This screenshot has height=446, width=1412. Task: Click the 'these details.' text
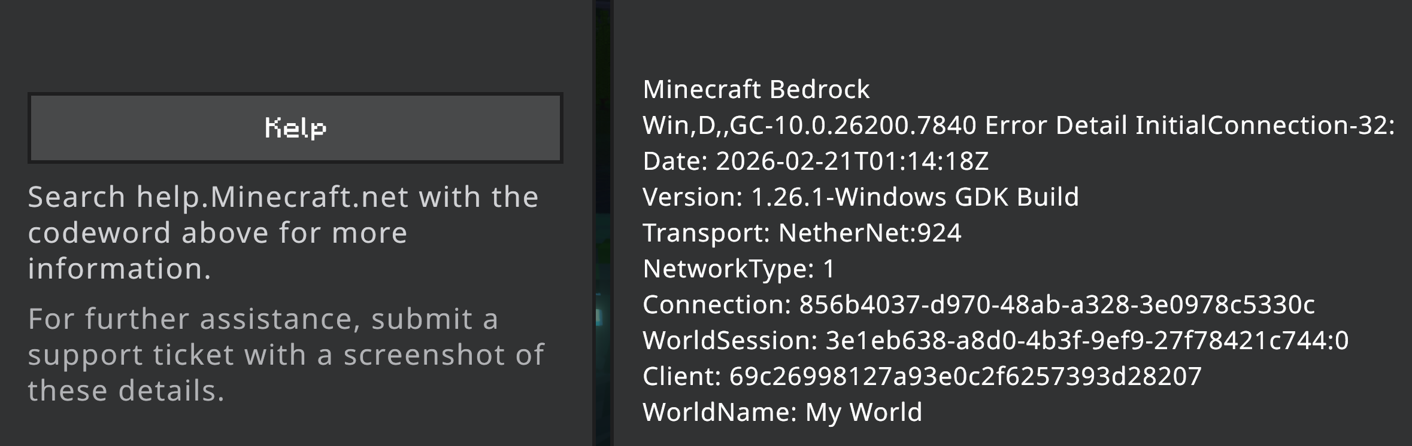point(126,391)
